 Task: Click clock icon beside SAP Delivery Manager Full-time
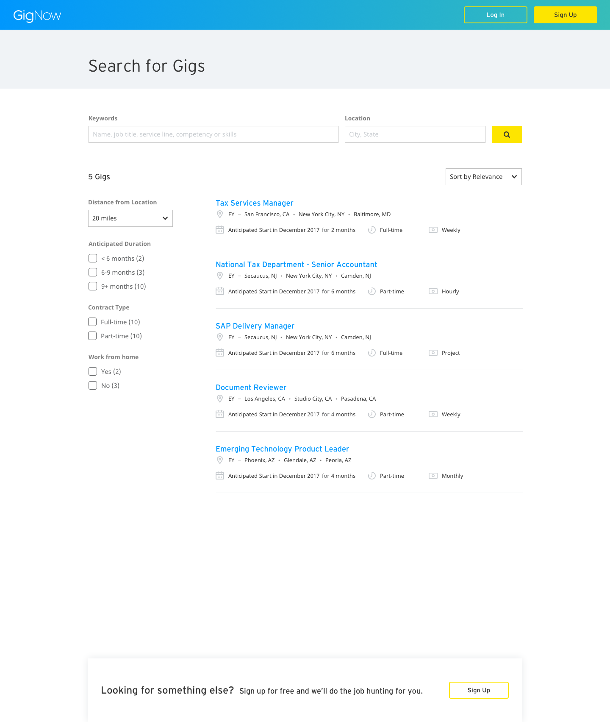[372, 353]
